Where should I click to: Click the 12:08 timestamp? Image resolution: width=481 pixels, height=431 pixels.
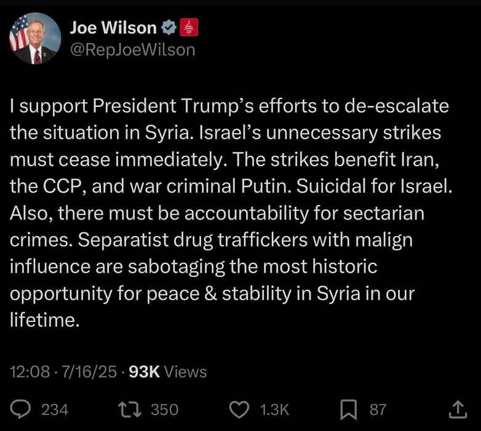(25, 372)
